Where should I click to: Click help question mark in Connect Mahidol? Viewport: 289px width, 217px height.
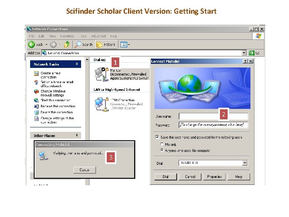[x=245, y=61]
